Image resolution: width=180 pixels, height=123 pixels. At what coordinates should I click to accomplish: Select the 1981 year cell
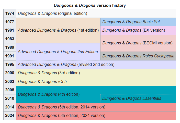[x=10, y=30]
